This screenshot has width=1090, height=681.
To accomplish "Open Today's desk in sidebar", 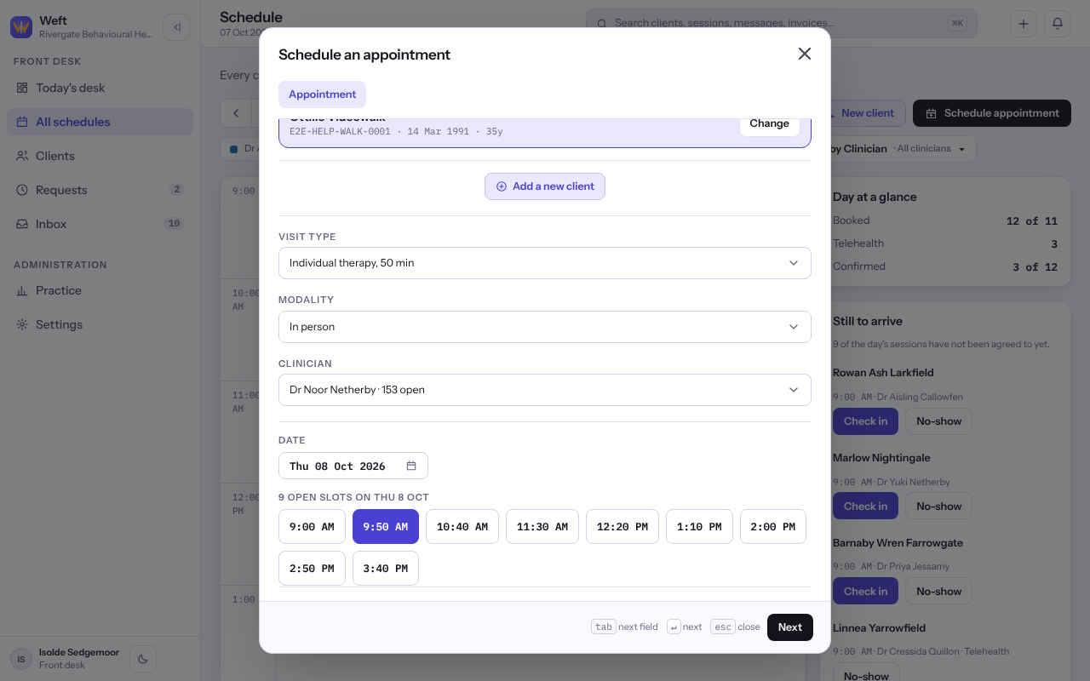I will [x=100, y=88].
